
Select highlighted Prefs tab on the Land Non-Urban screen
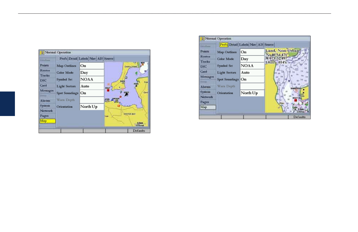point(224,45)
